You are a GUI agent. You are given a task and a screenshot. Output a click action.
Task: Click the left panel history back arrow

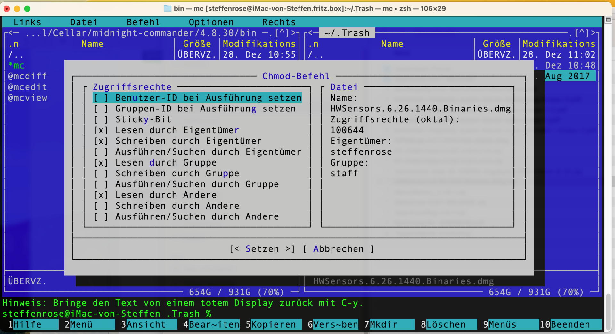pos(13,33)
